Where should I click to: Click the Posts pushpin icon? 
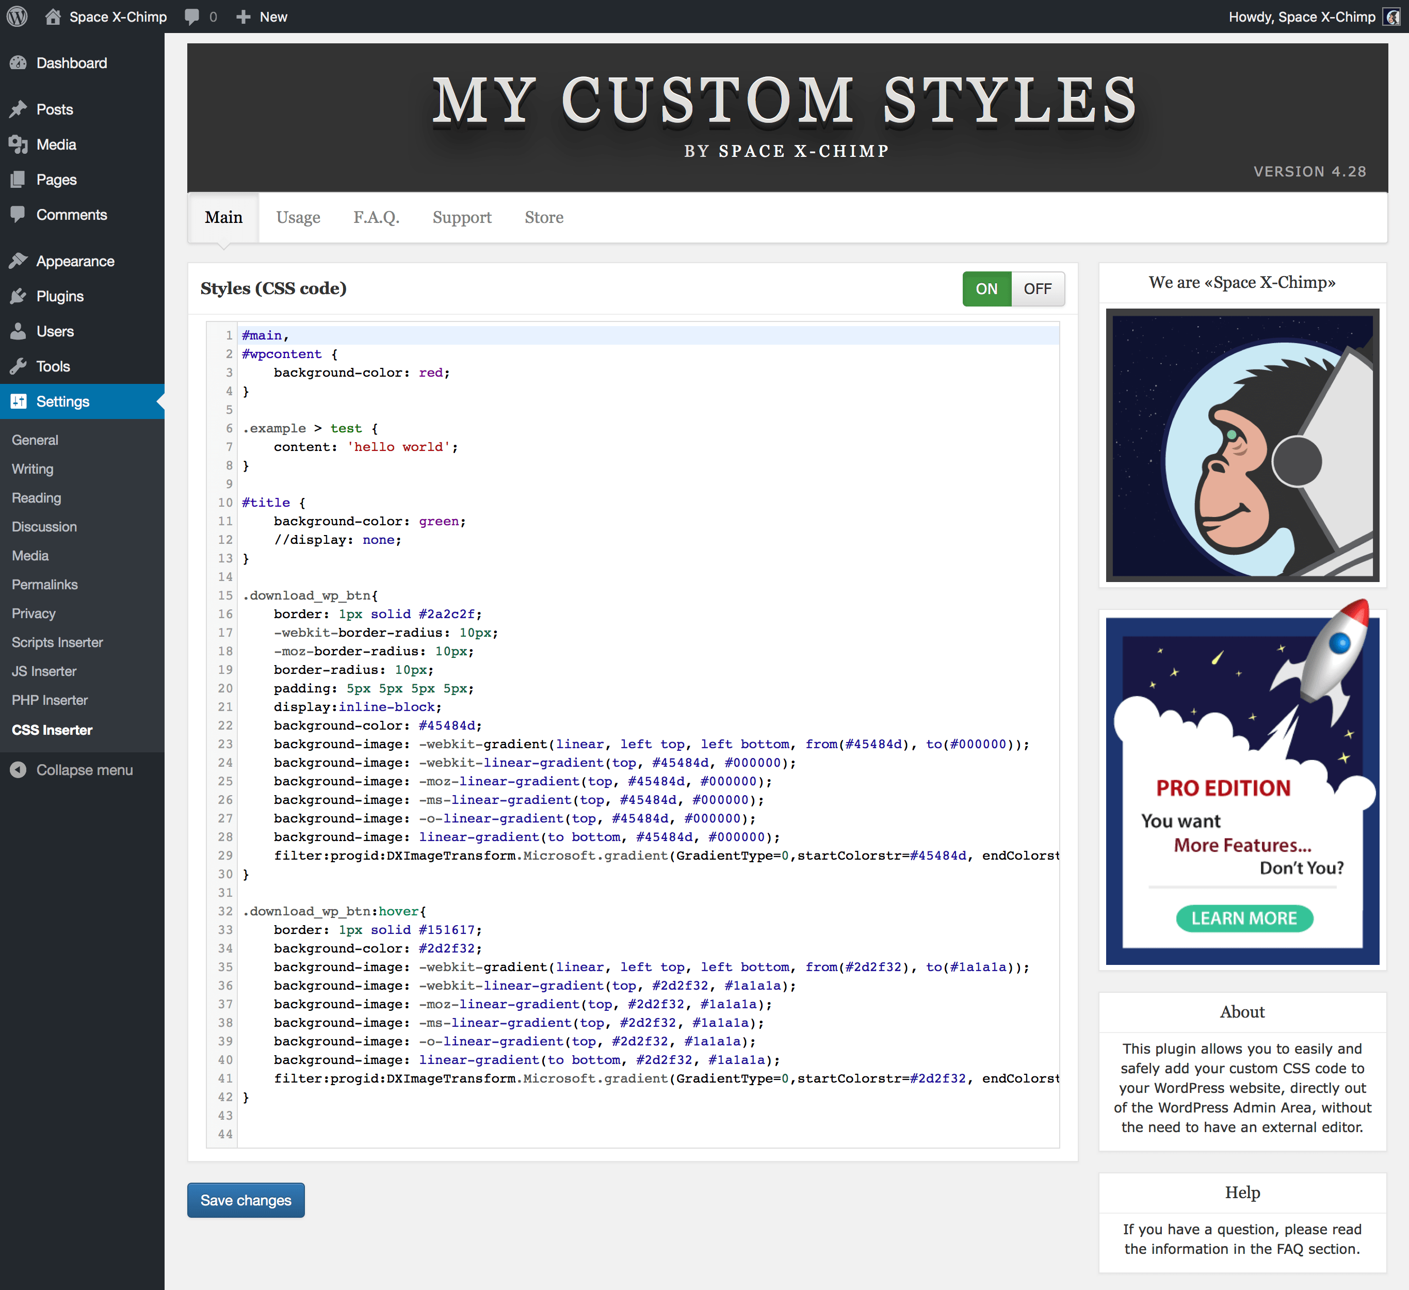pyautogui.click(x=18, y=109)
